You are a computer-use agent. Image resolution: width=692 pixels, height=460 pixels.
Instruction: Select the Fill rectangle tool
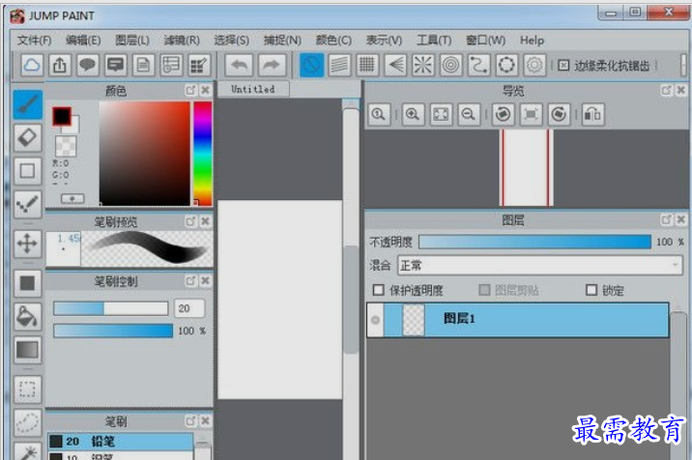(28, 283)
